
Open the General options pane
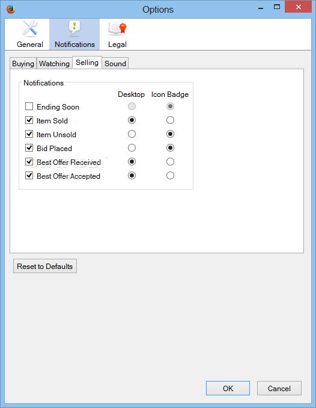[29, 34]
